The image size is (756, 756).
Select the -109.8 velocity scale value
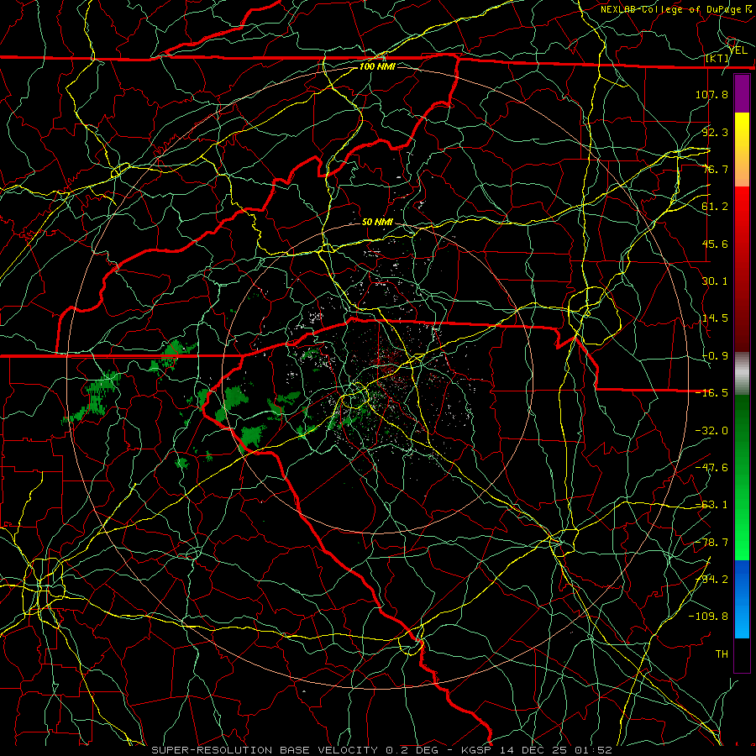coord(708,617)
